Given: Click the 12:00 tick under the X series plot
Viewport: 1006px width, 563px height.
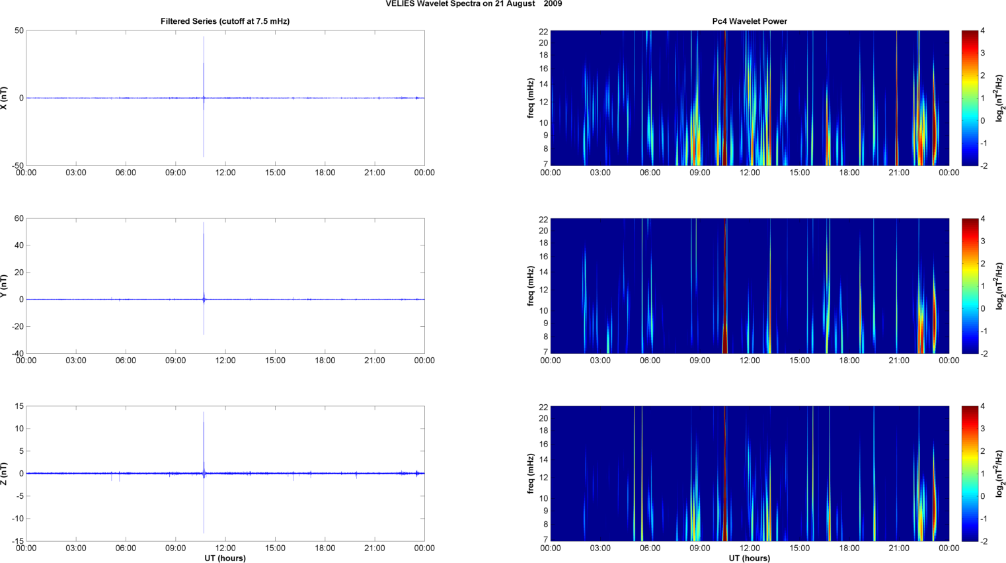Looking at the screenshot, I should tap(225, 173).
